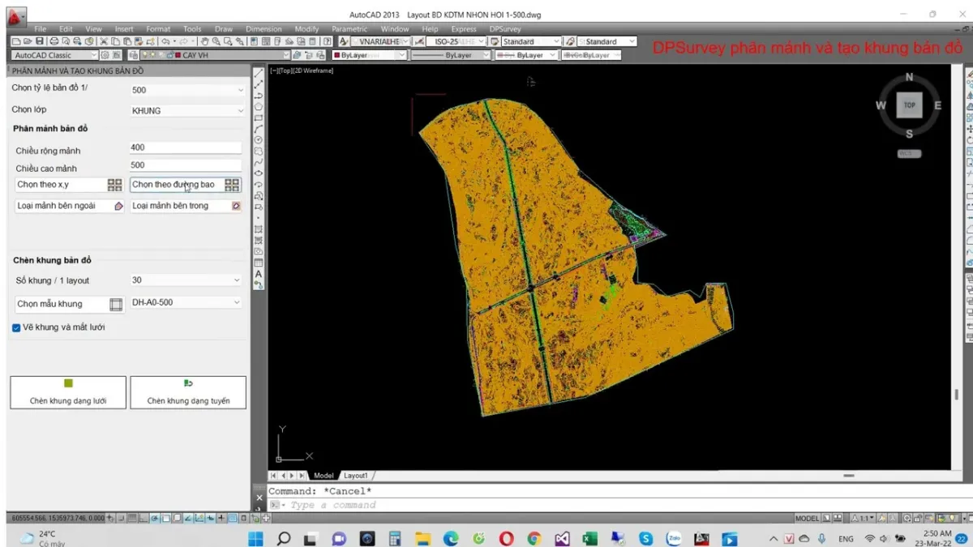
Task: Open Excel from the Windows taskbar
Action: pyautogui.click(x=589, y=539)
